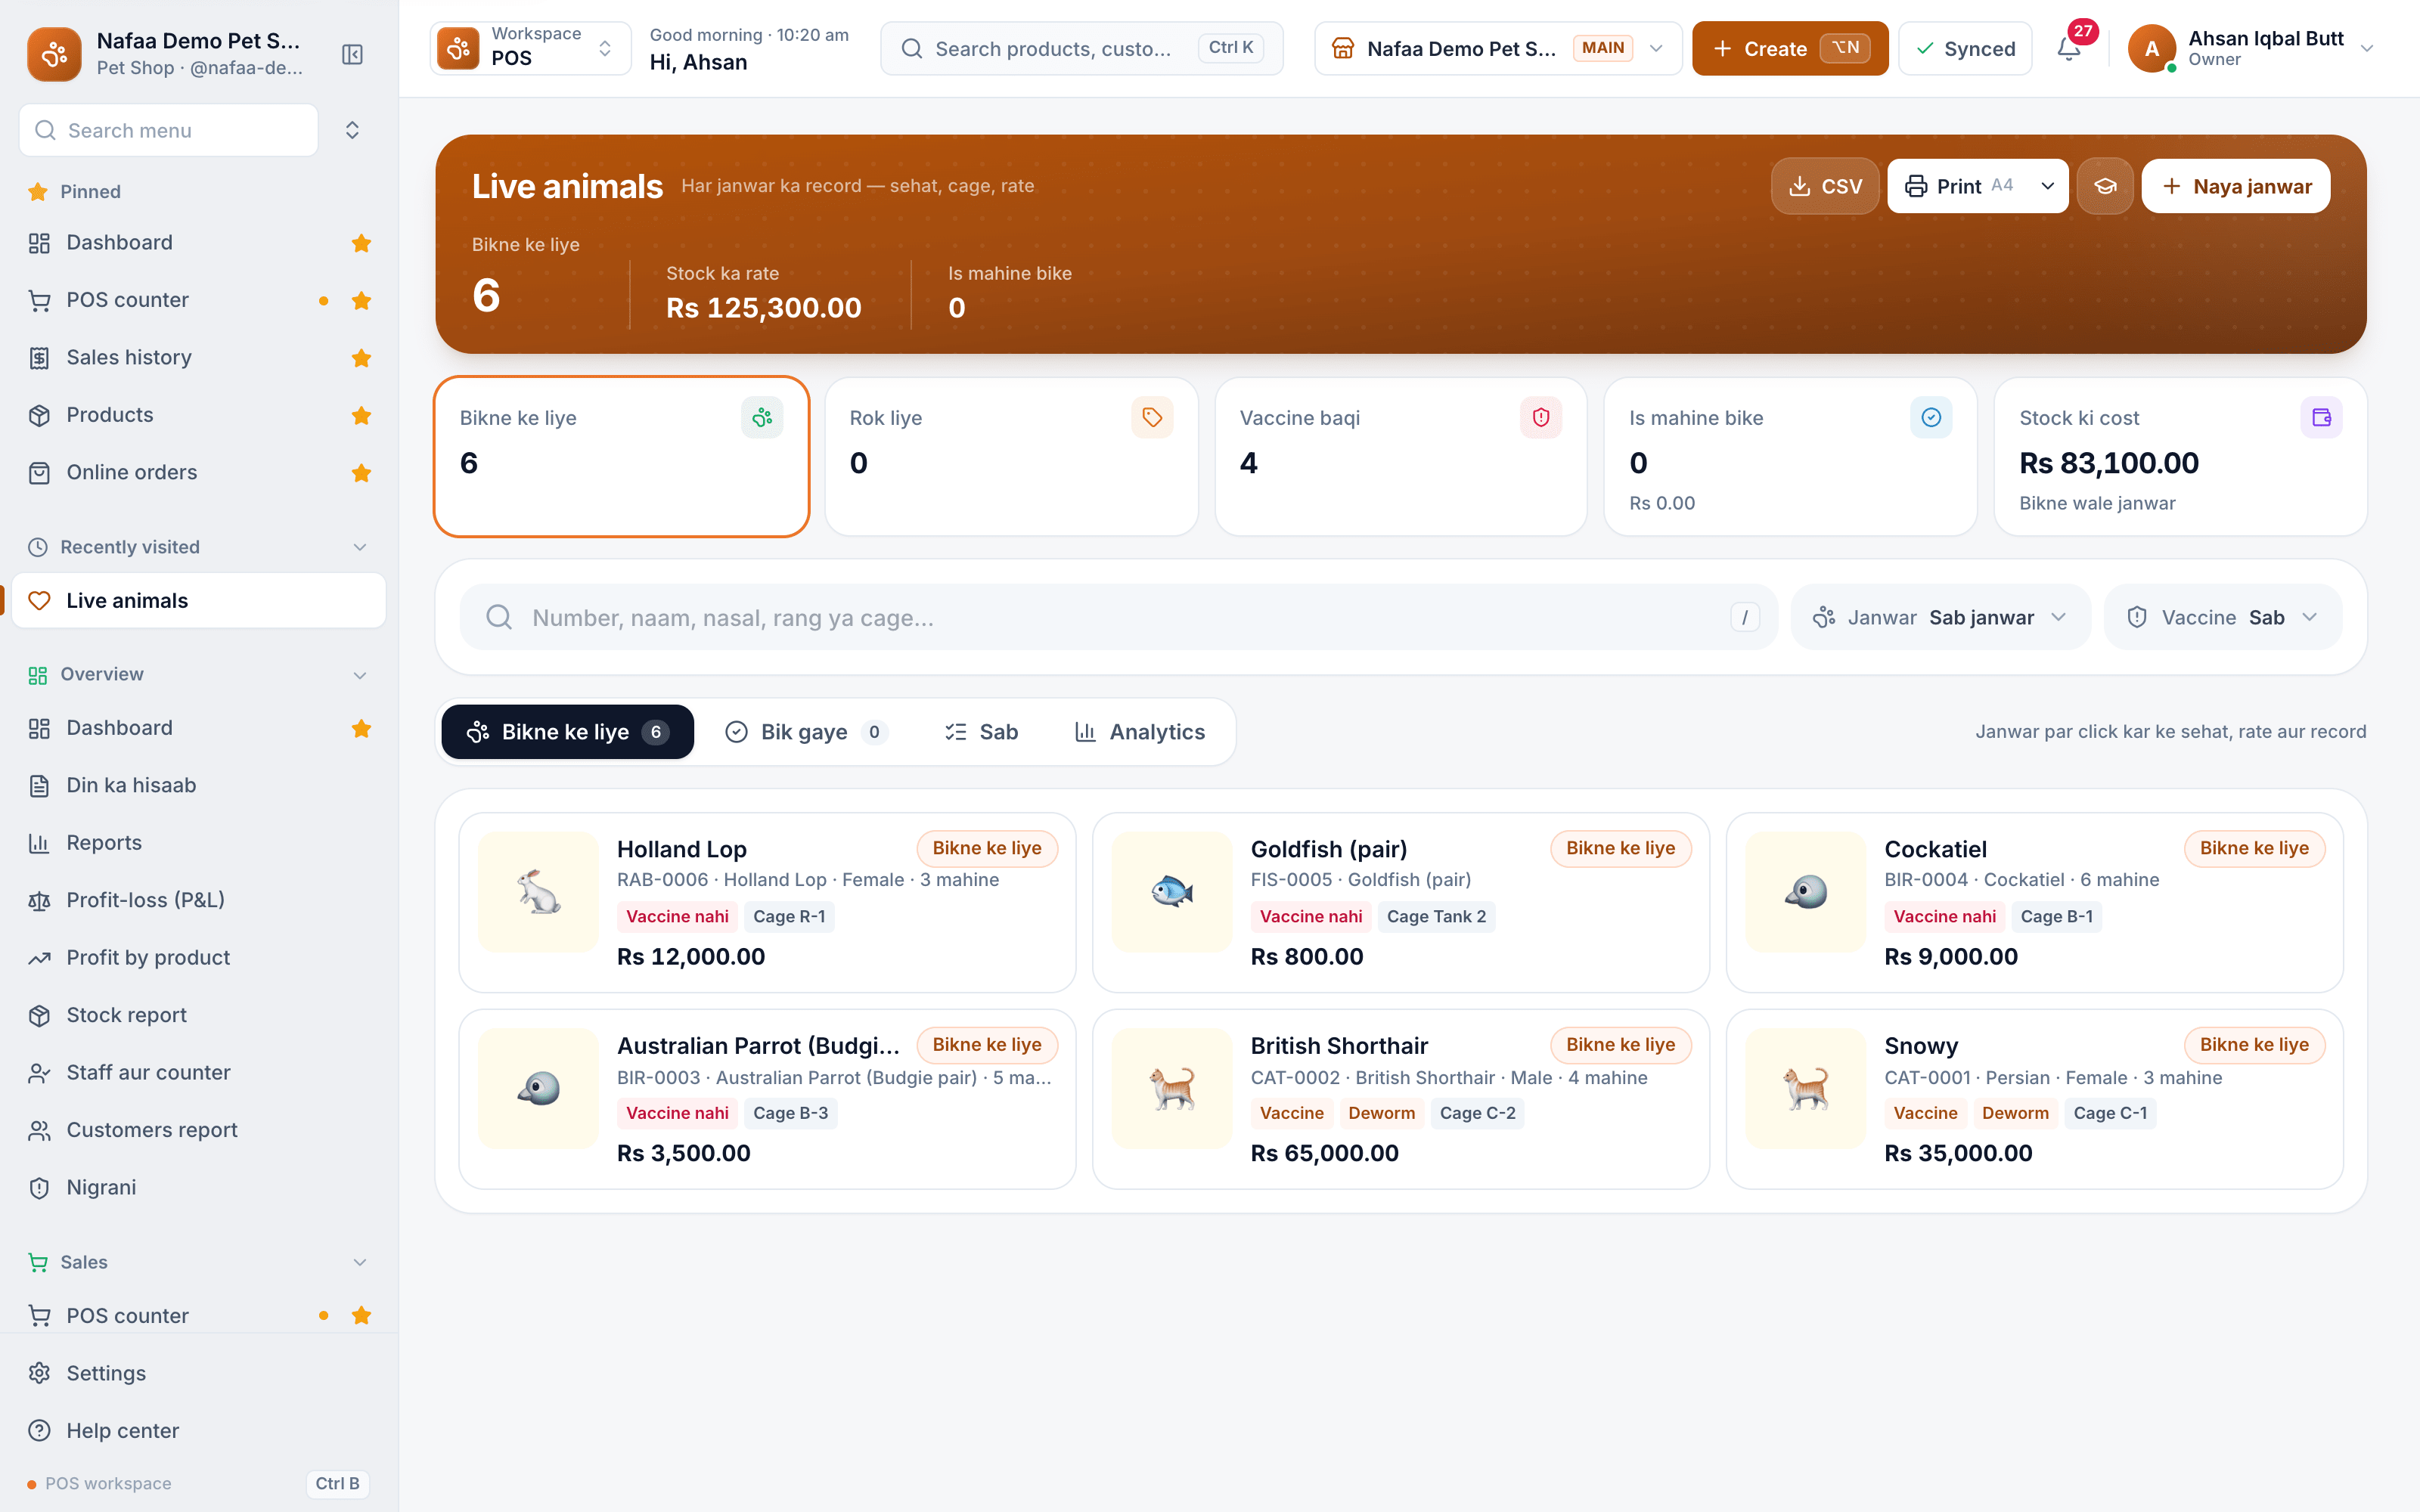Focus the animal search field

1118,617
